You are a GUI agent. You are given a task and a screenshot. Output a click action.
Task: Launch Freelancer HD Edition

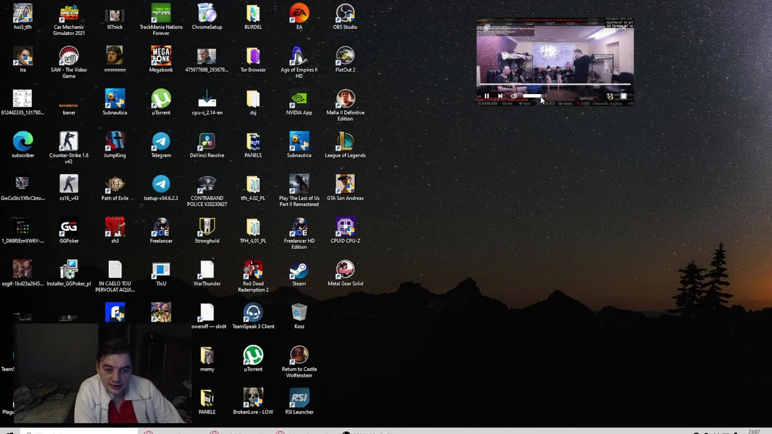(299, 233)
